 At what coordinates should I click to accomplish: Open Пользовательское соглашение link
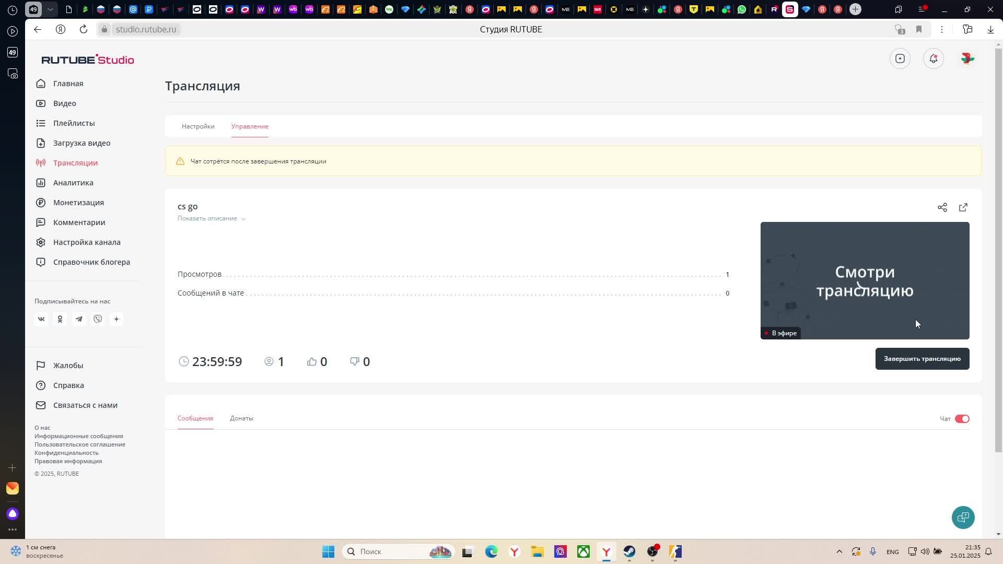pos(80,444)
